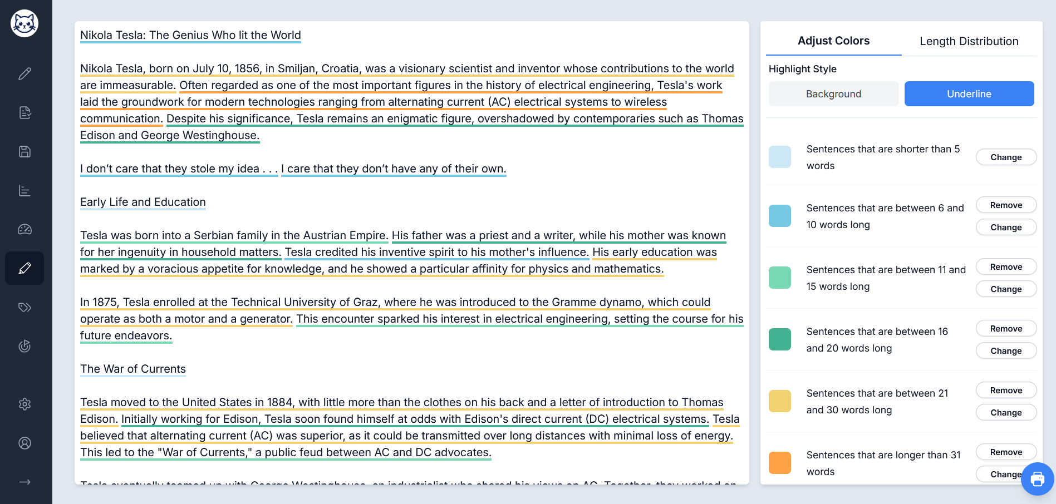Screen dimensions: 1056x504
Task: Select Underline highlight style
Action: pyautogui.click(x=969, y=94)
